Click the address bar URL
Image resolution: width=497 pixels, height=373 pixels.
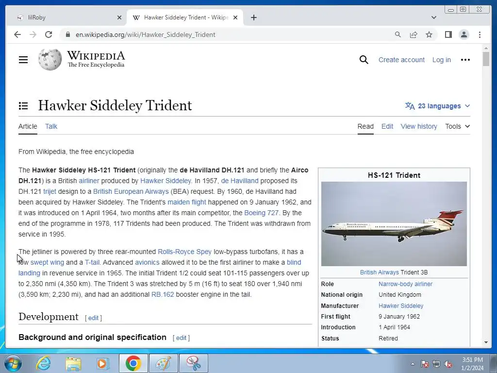click(146, 34)
